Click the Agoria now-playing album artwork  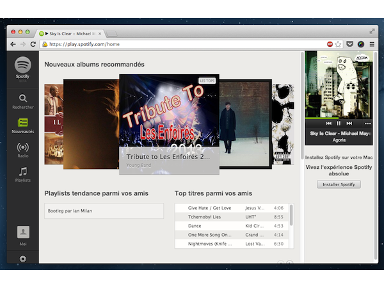pyautogui.click(x=339, y=84)
